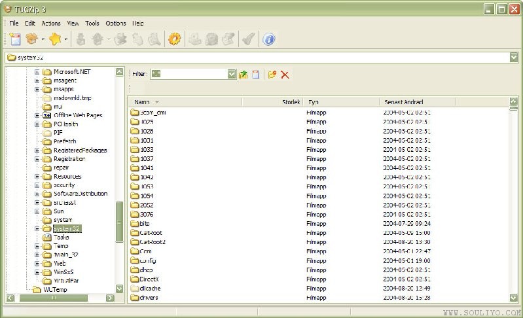Expand the Microsoft.NET tree node
The width and height of the screenshot is (523, 318).
click(x=37, y=72)
